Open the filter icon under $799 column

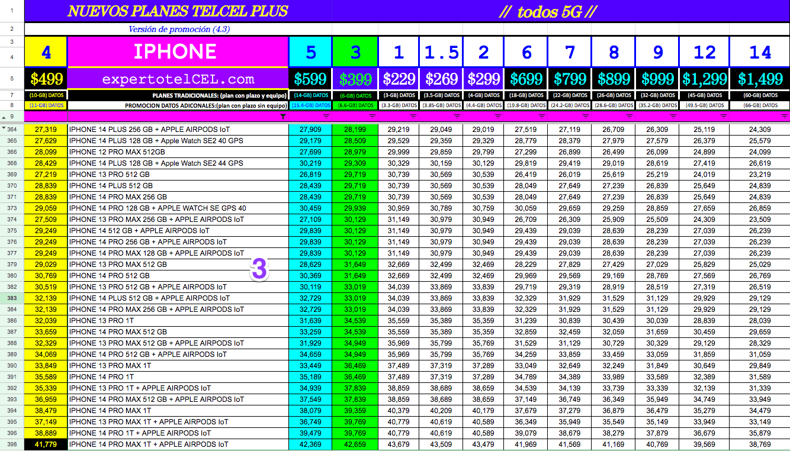pos(586,117)
